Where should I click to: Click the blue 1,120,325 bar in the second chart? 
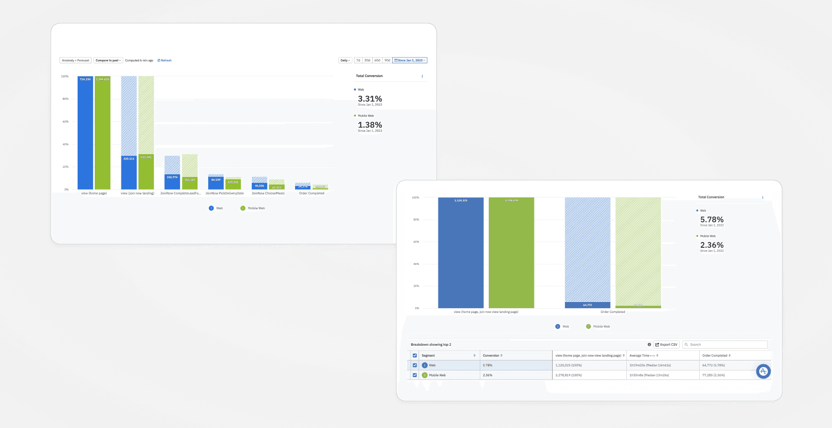461,253
